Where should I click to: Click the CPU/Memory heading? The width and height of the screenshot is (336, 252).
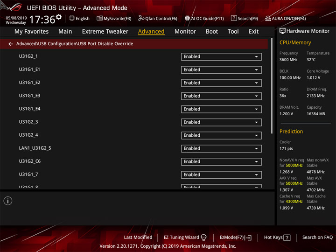point(295,42)
